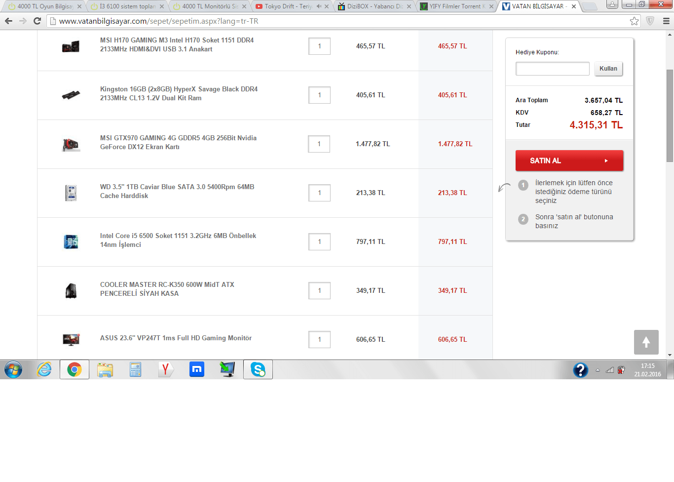Open the Kingston HyperX Savage RAM link

[179, 93]
